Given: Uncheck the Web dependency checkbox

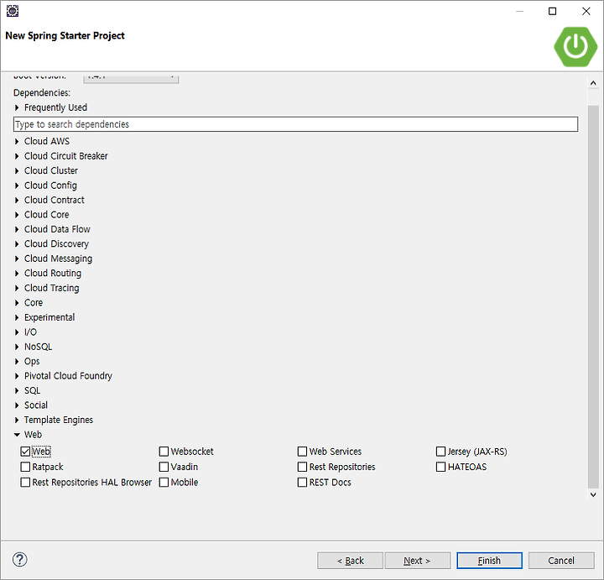Looking at the screenshot, I should point(25,452).
